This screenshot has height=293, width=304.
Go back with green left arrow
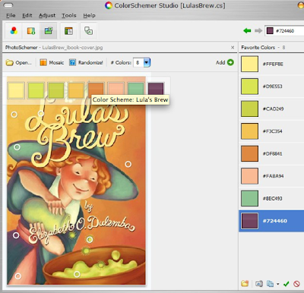[x=247, y=31]
